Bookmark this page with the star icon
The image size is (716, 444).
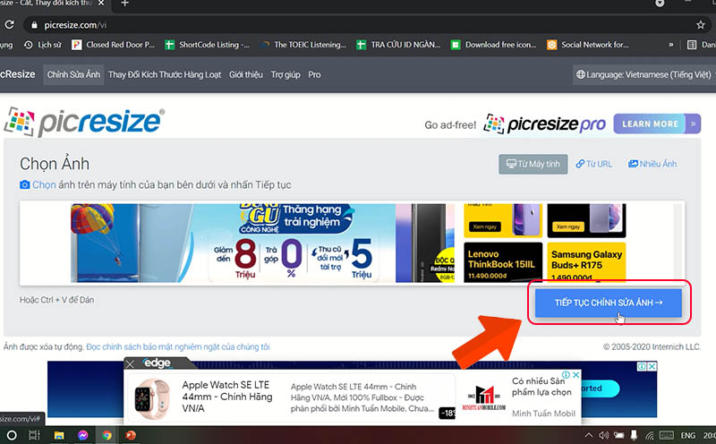click(701, 25)
